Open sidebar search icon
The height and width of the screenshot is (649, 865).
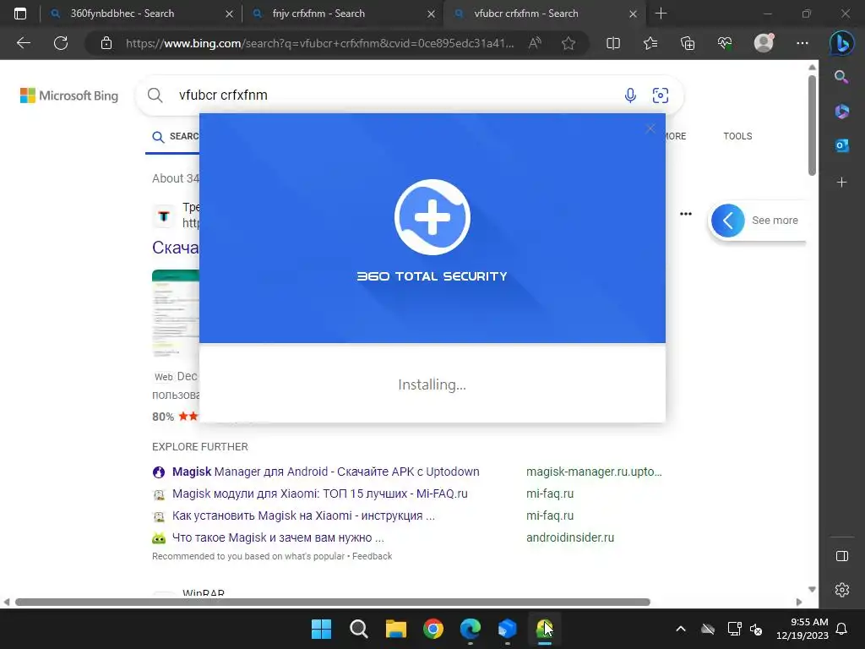(841, 77)
